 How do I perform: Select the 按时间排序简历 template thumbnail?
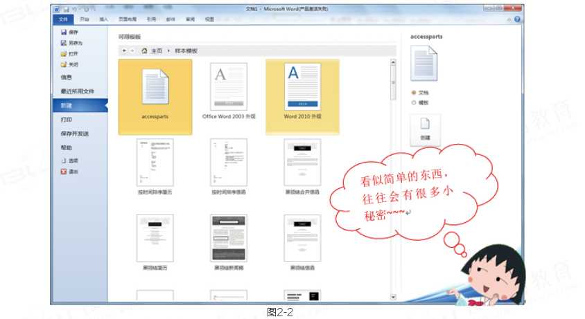click(155, 163)
